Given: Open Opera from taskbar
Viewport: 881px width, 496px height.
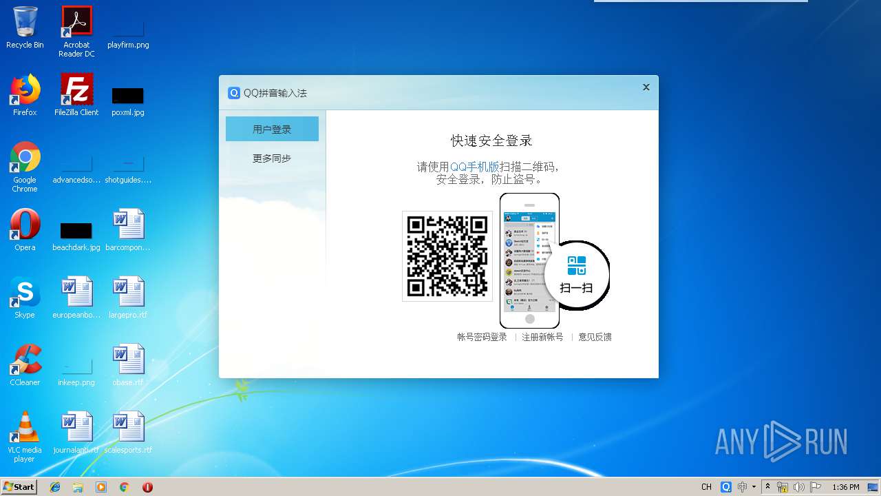Looking at the screenshot, I should [x=147, y=487].
